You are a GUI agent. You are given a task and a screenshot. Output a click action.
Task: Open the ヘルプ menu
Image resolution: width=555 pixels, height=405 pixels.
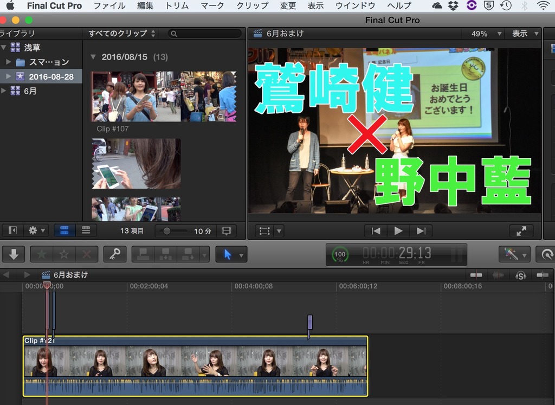pyautogui.click(x=399, y=5)
